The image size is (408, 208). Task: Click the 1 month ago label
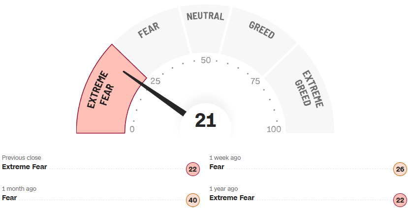click(19, 189)
